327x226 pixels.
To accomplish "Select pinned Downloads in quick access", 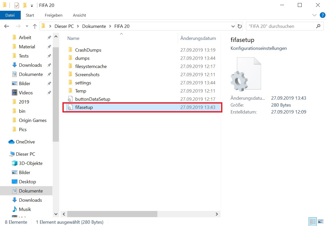I will pos(30,65).
